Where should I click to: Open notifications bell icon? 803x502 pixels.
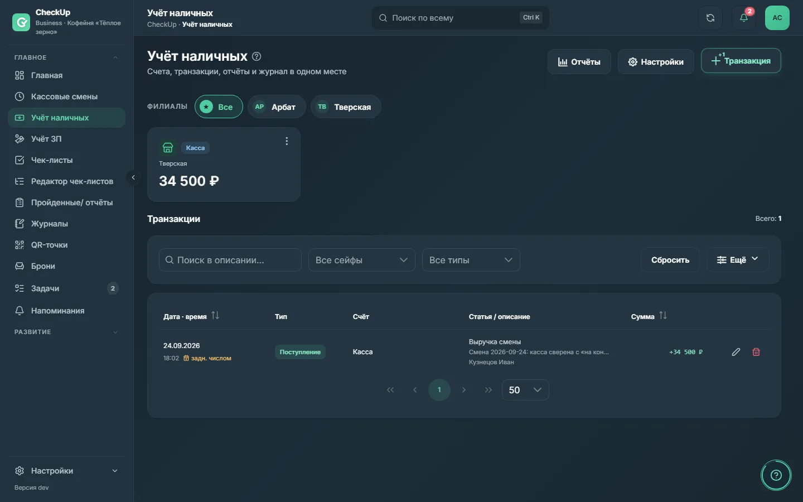pos(744,18)
